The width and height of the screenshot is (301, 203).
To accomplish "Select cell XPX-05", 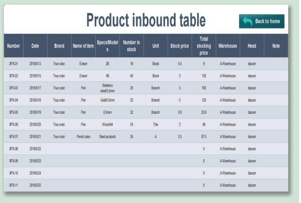I will 14,112.
